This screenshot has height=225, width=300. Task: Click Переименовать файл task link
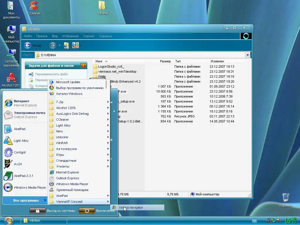pos(51,74)
